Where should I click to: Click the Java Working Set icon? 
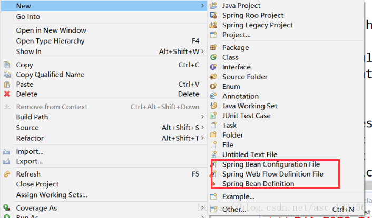tap(213, 106)
